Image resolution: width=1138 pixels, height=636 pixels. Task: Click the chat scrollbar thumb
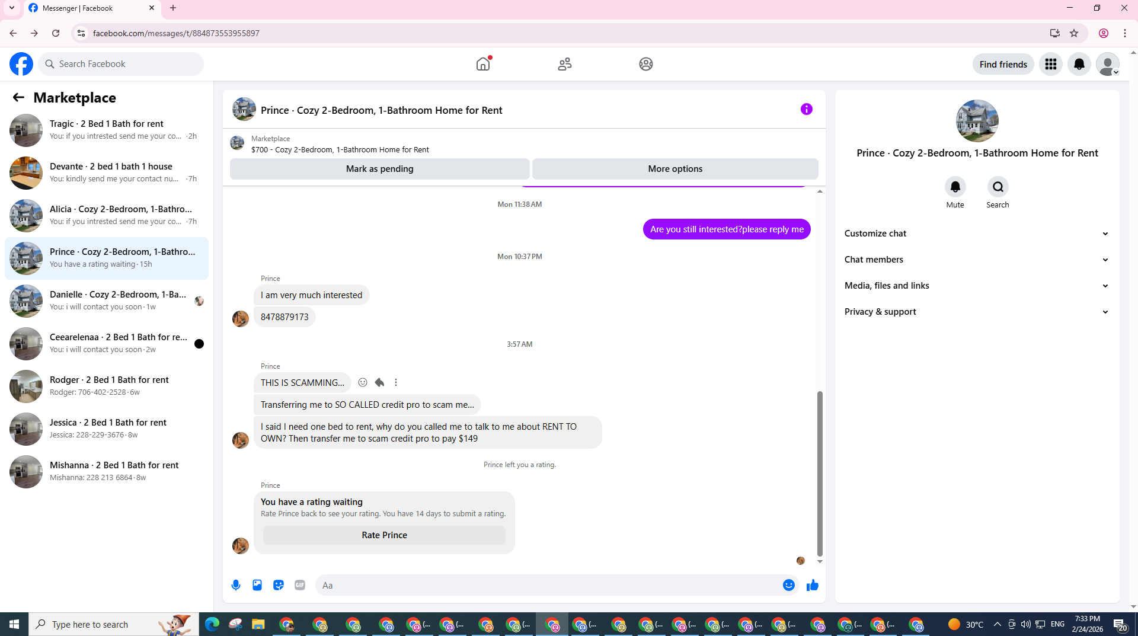[820, 473]
